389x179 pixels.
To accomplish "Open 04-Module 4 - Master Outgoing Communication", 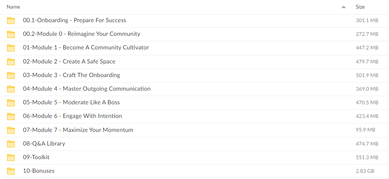I will click(x=87, y=89).
